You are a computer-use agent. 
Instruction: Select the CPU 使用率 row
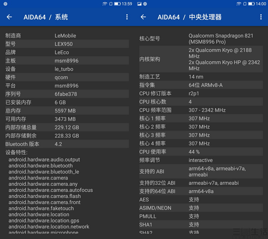click(200, 152)
